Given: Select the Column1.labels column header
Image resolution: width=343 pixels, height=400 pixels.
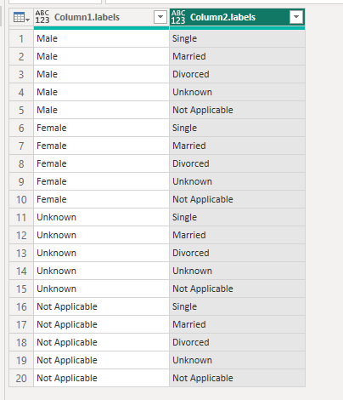Looking at the screenshot, I should [x=101, y=17].
